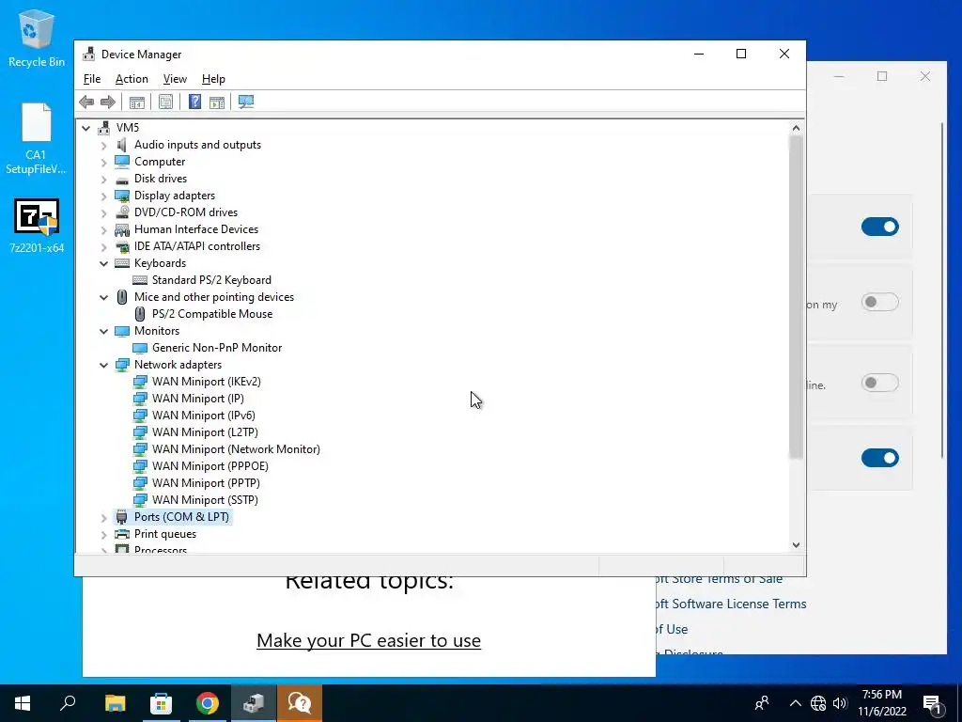Open the File menu
962x722 pixels.
coord(92,79)
